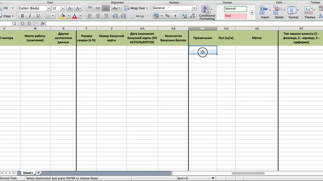
Task: Apply the Bad cell style
Action: click(236, 16)
